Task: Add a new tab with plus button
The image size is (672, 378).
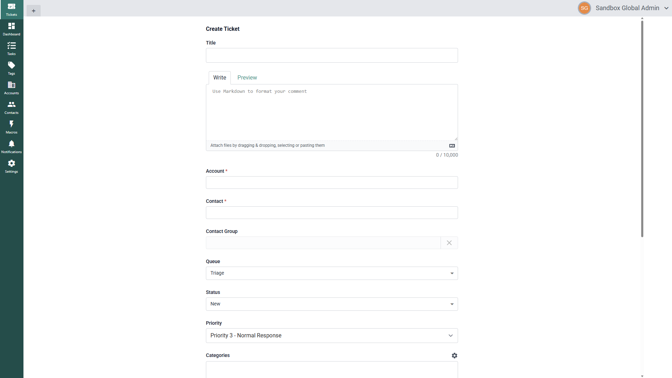Action: tap(34, 11)
